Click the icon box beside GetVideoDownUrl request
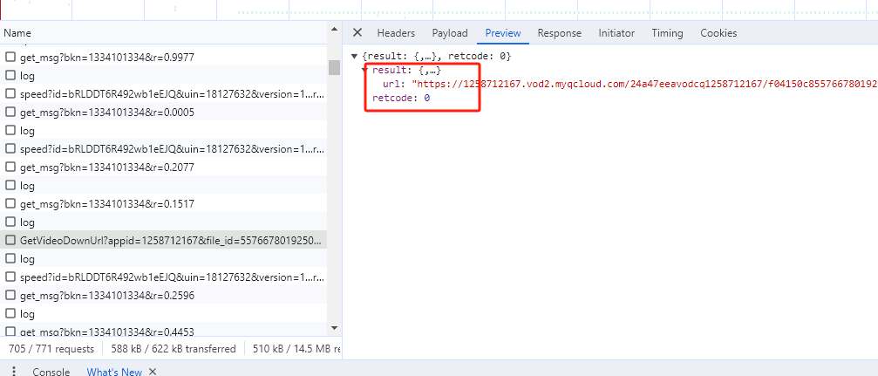878x376 pixels. (10, 241)
